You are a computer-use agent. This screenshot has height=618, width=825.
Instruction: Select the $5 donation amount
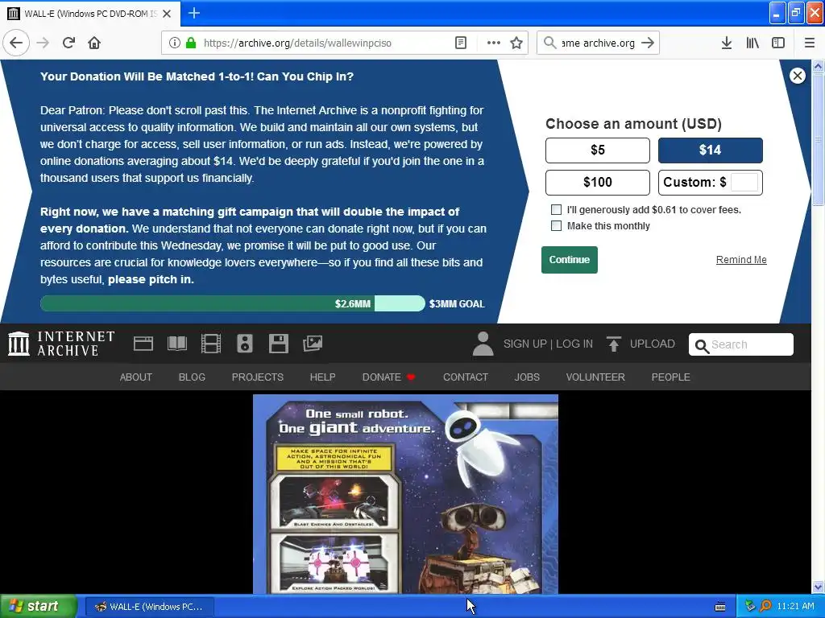coord(597,150)
